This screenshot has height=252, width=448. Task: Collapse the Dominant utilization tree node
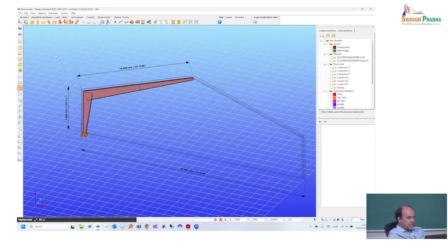coord(325,91)
